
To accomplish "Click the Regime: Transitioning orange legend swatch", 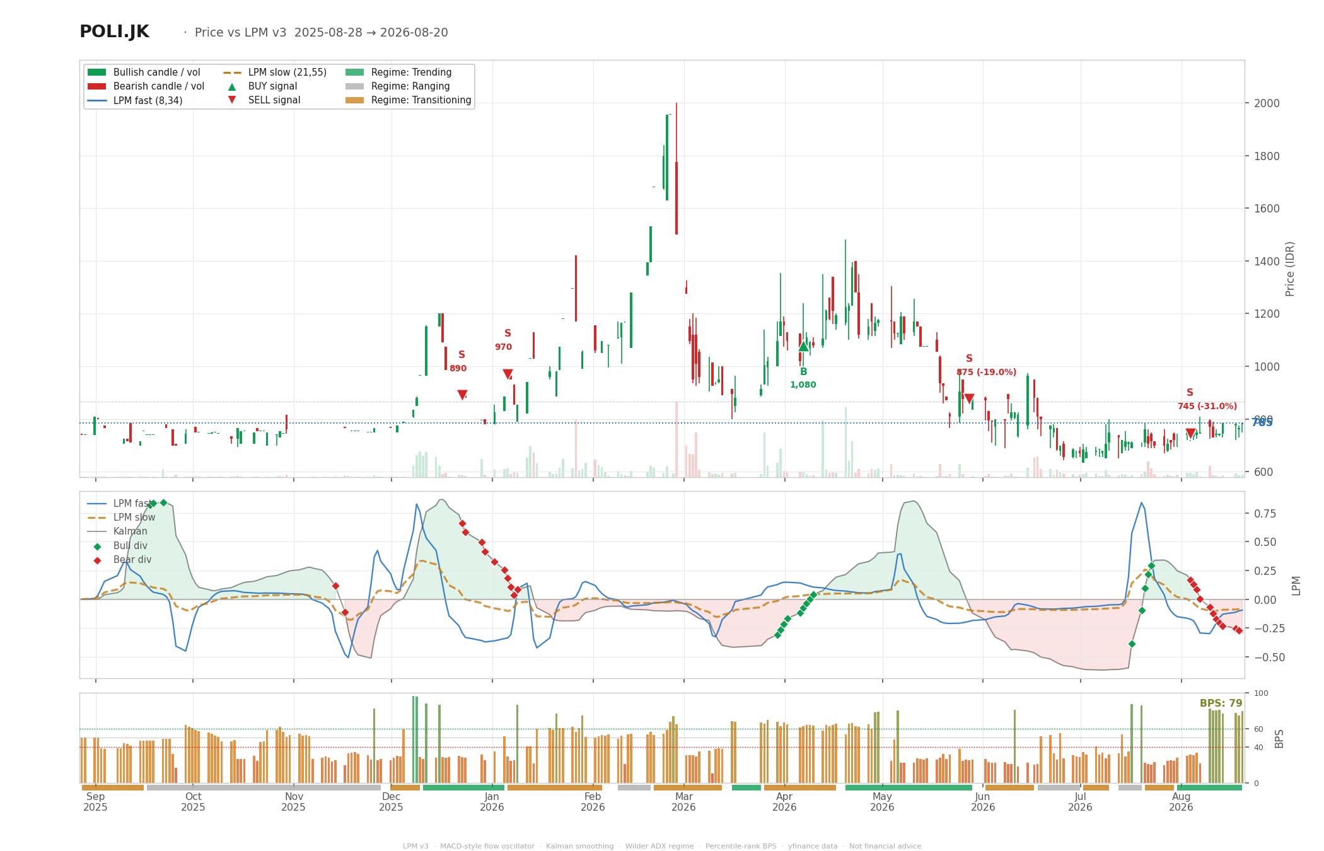I will (355, 100).
